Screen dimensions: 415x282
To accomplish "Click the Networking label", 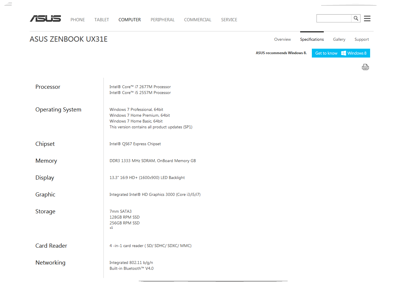I will pyautogui.click(x=50, y=263).
